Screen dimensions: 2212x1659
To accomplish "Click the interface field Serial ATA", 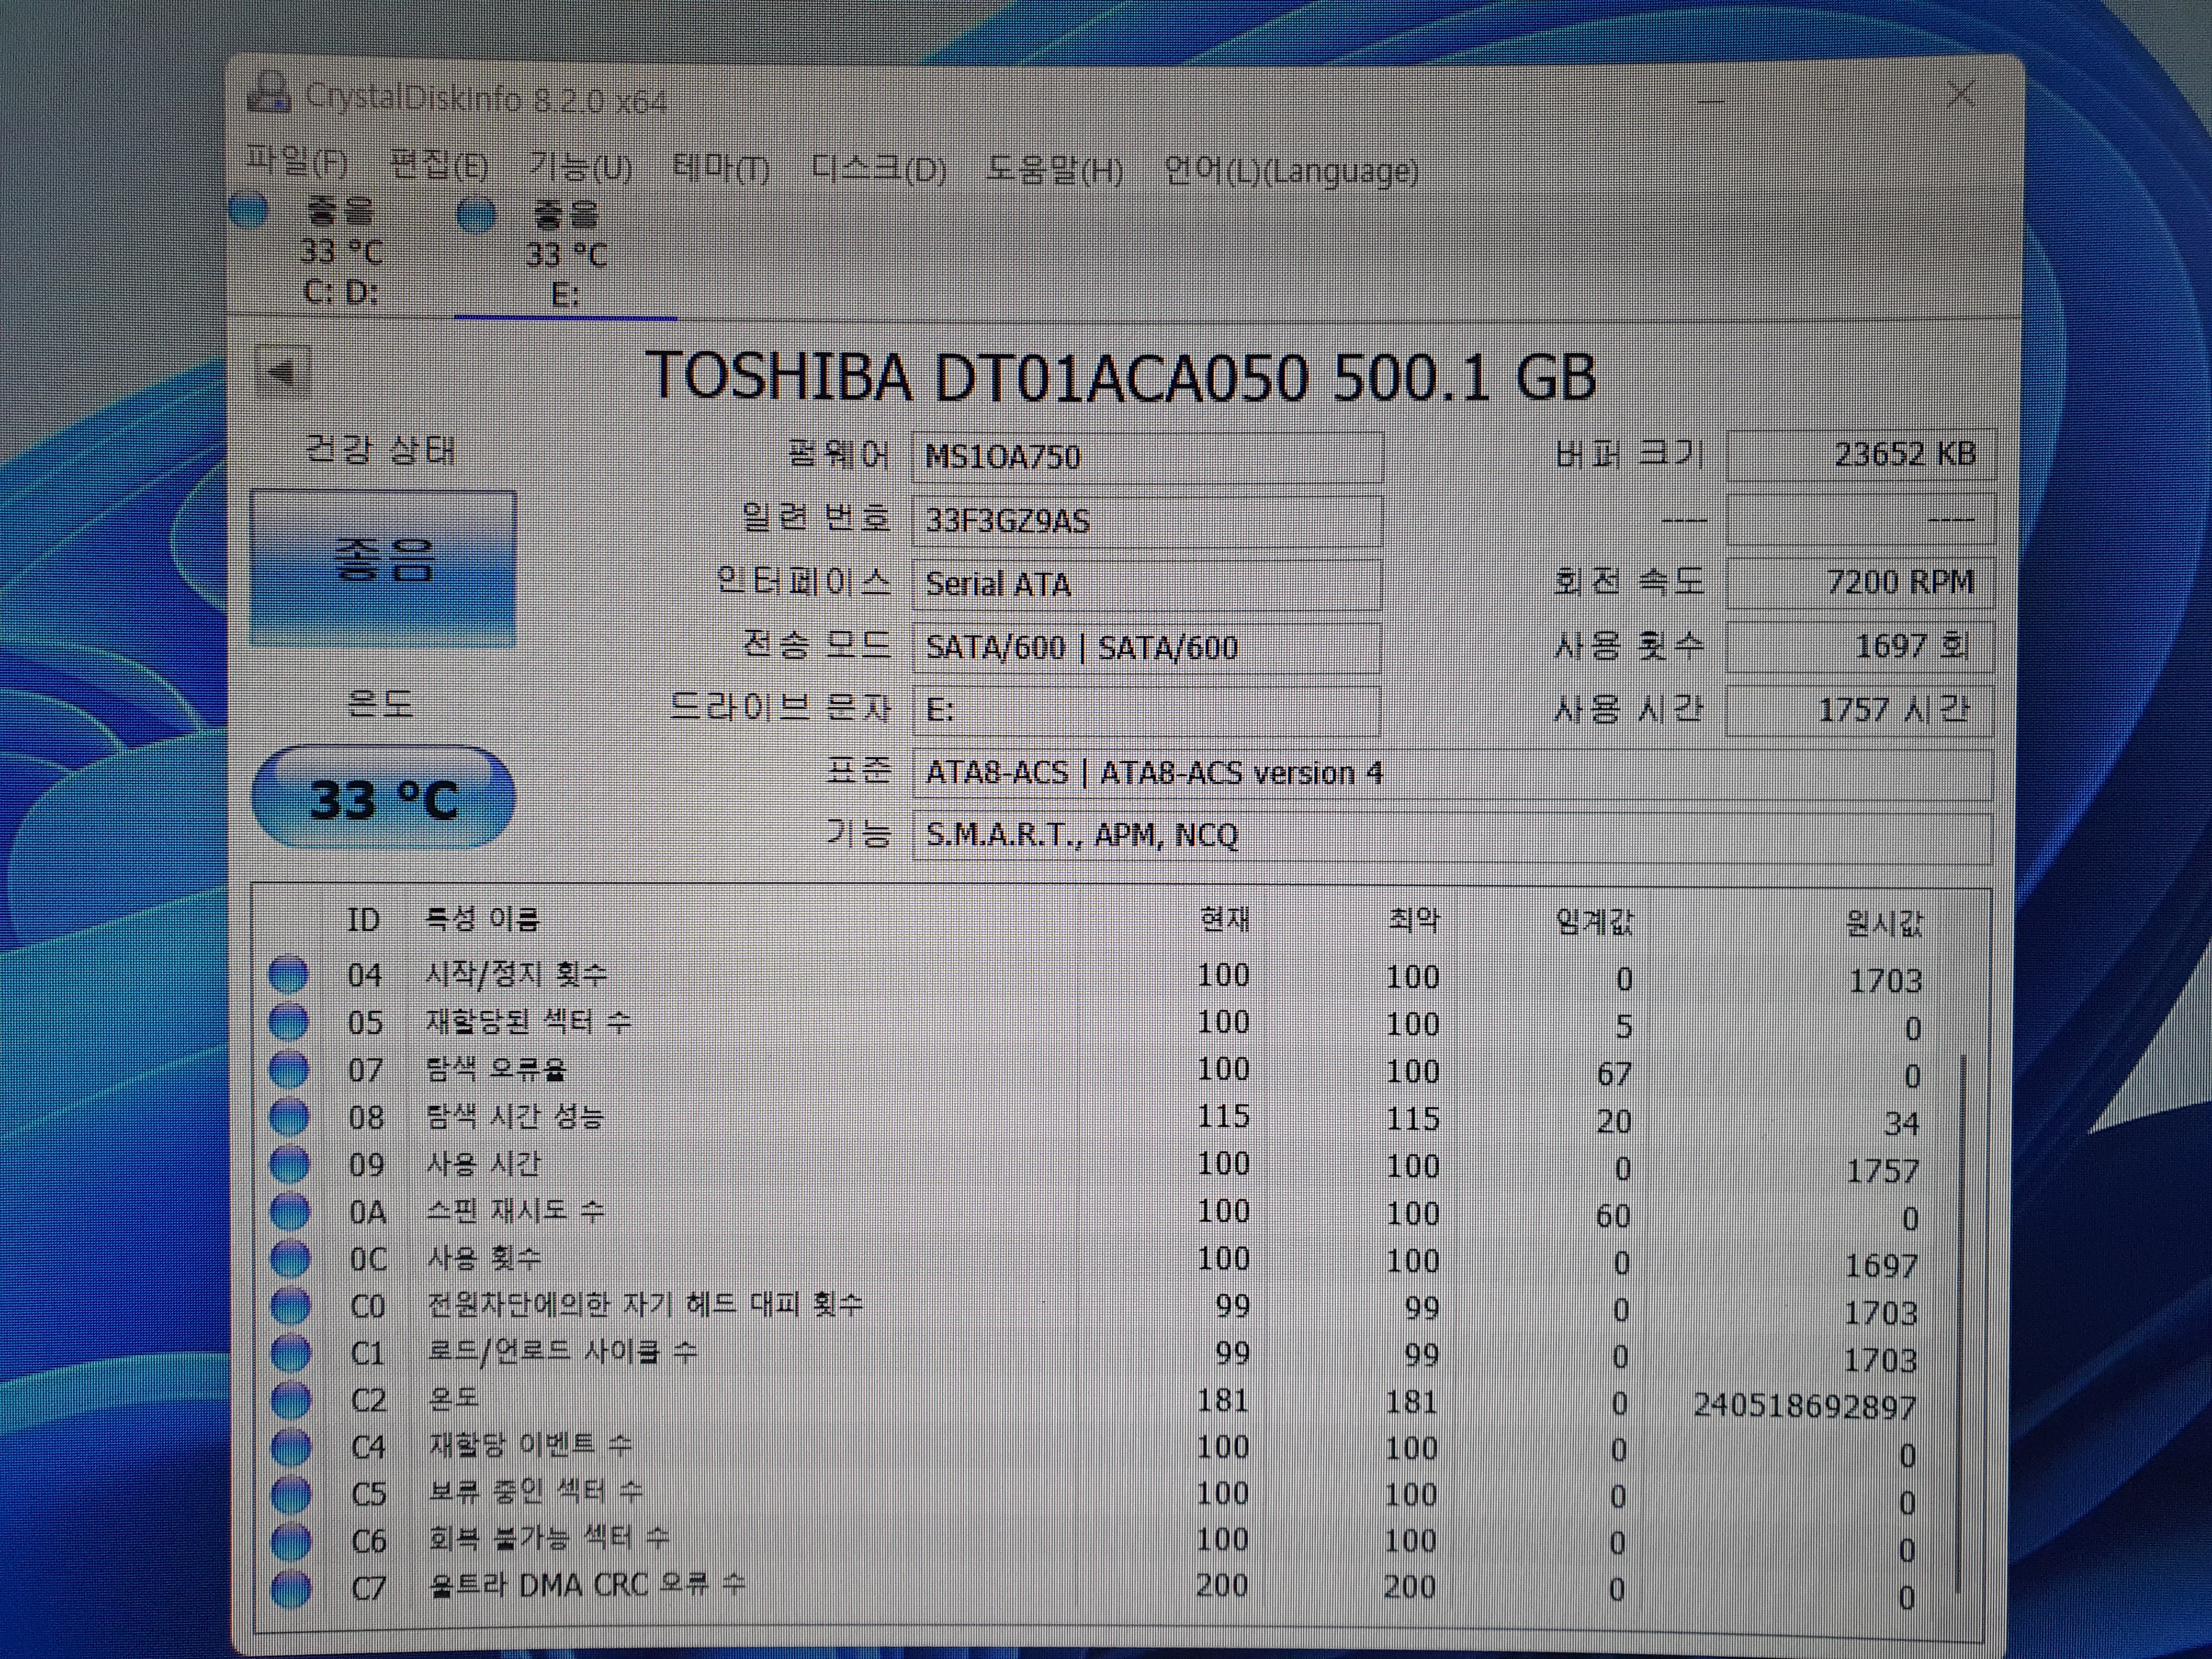I will pos(1147,584).
